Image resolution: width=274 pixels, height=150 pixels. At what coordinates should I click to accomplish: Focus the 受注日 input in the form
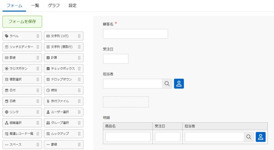116,59
